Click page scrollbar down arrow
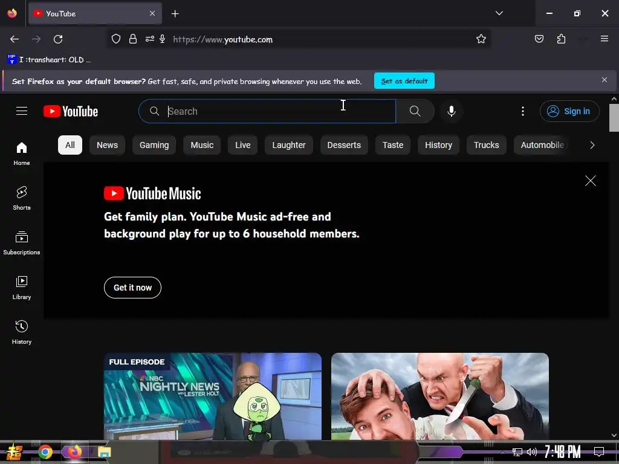 pos(614,435)
